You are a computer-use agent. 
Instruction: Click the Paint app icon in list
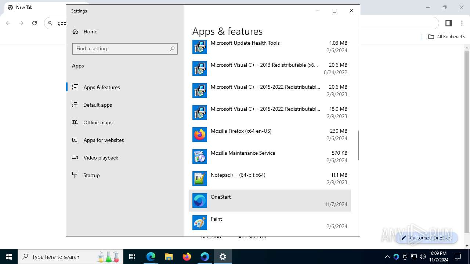200,223
